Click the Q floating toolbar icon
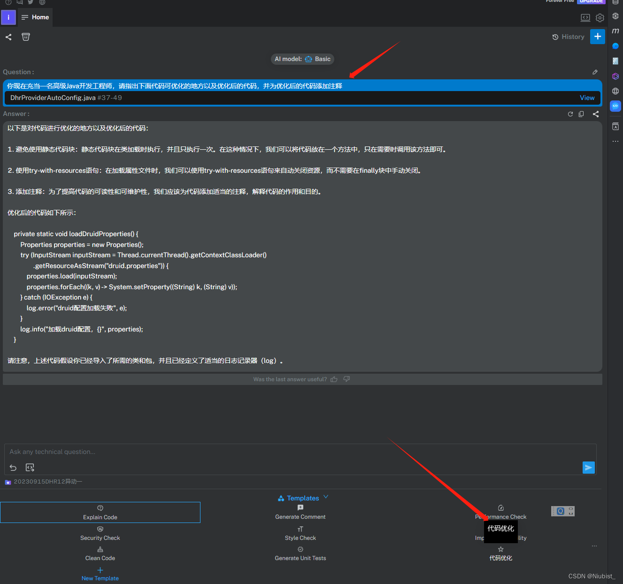This screenshot has height=584, width=623. (x=560, y=511)
